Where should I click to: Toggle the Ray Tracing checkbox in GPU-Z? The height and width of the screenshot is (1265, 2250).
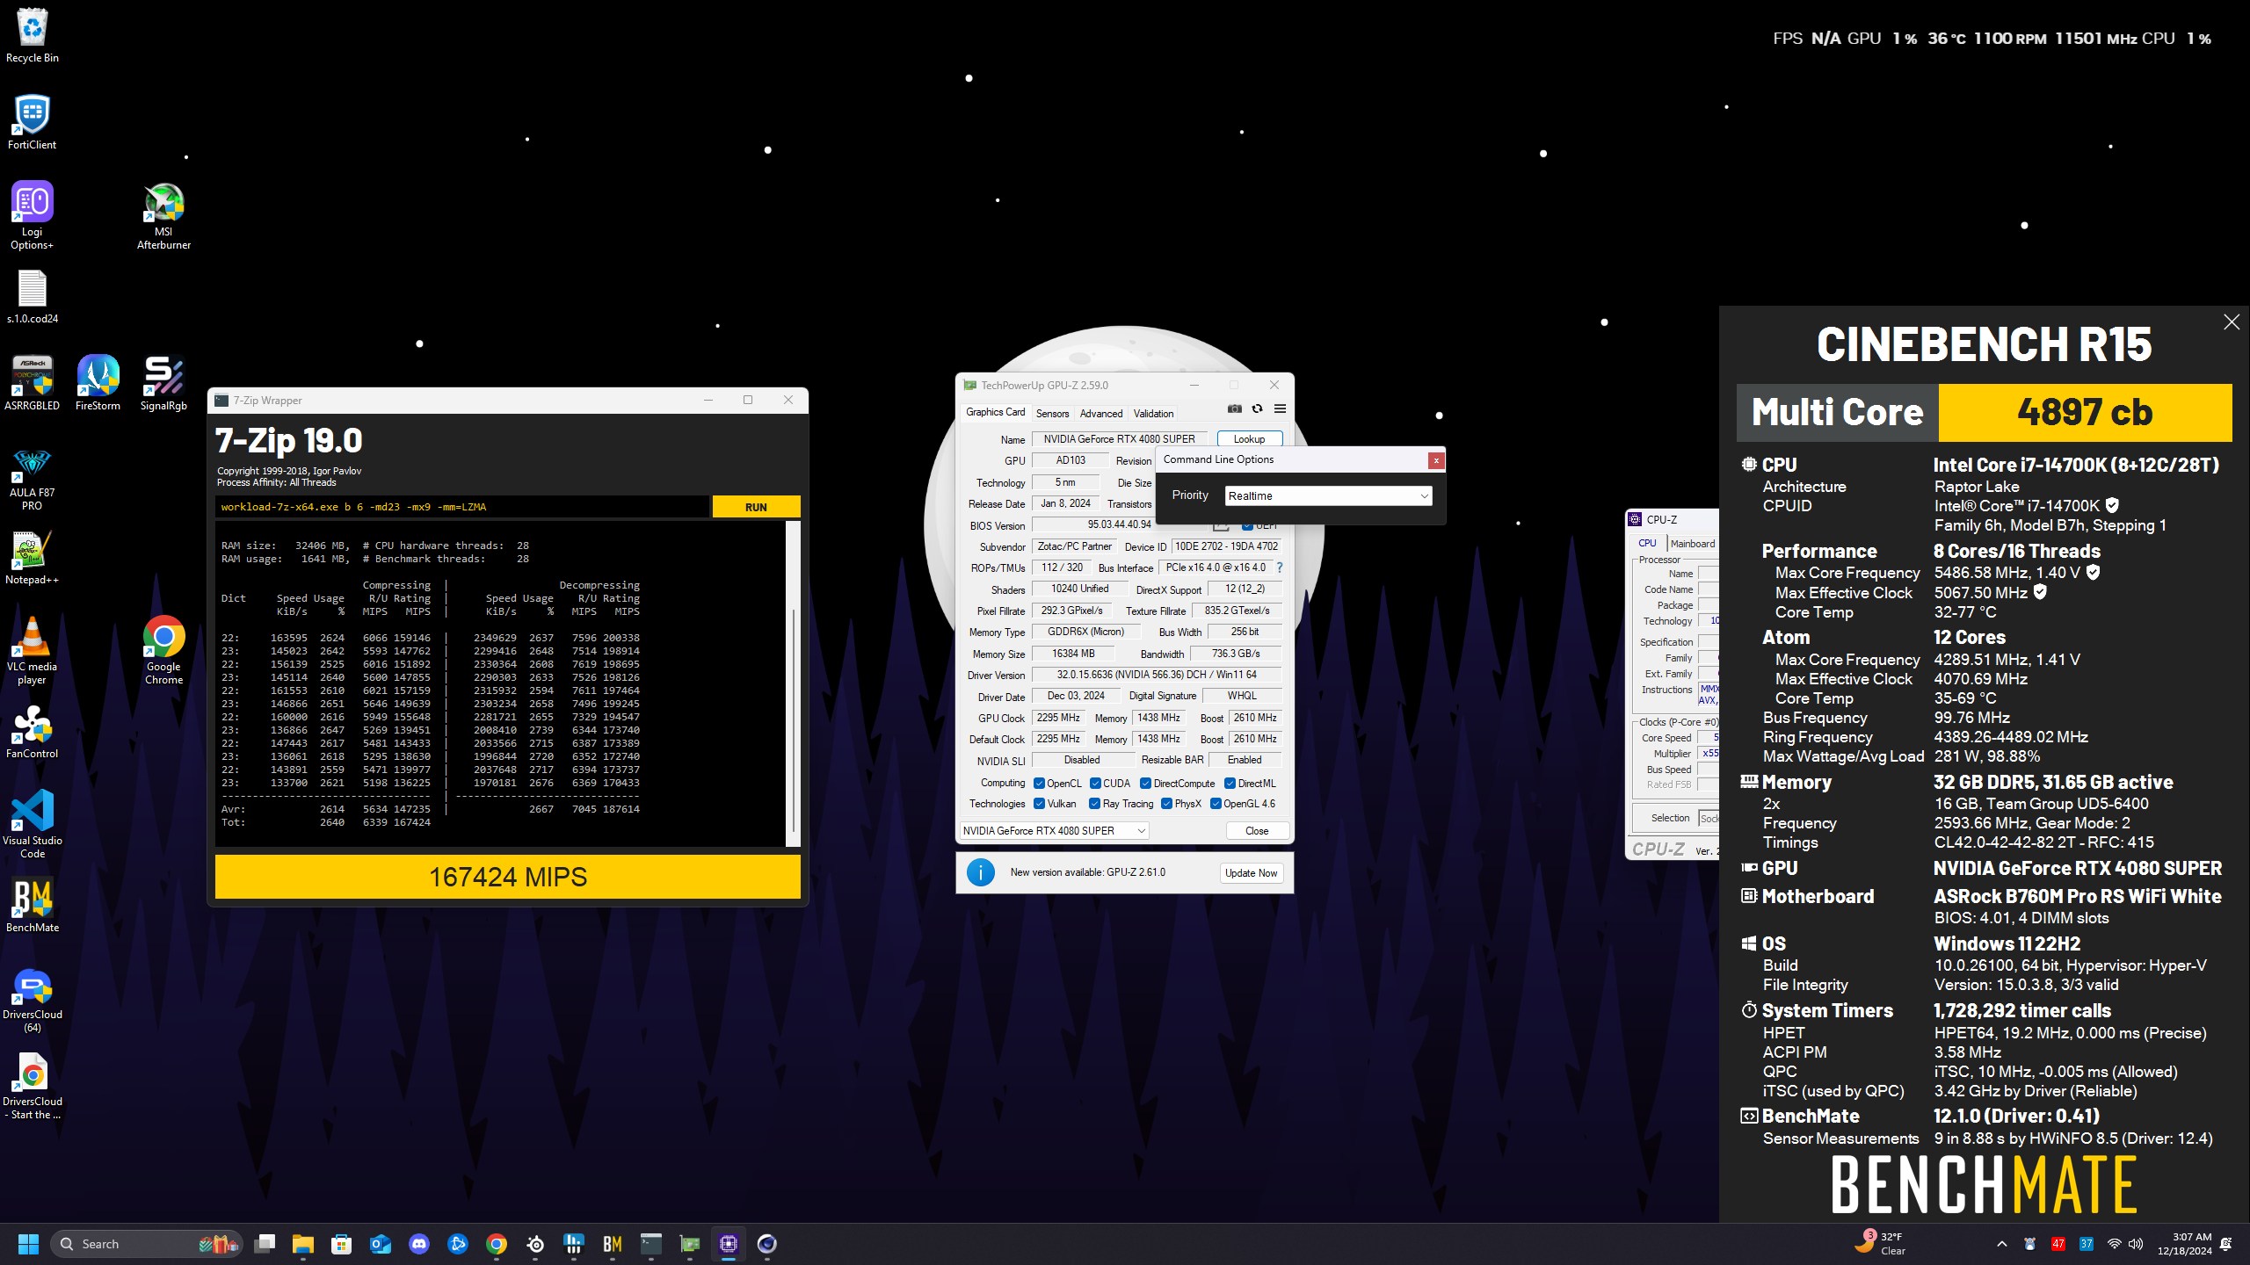(1095, 804)
